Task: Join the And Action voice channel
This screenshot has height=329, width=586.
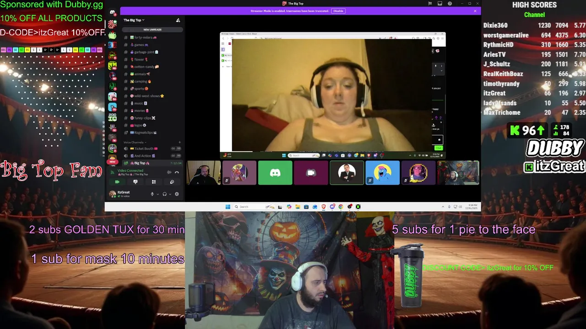Action: point(152,156)
